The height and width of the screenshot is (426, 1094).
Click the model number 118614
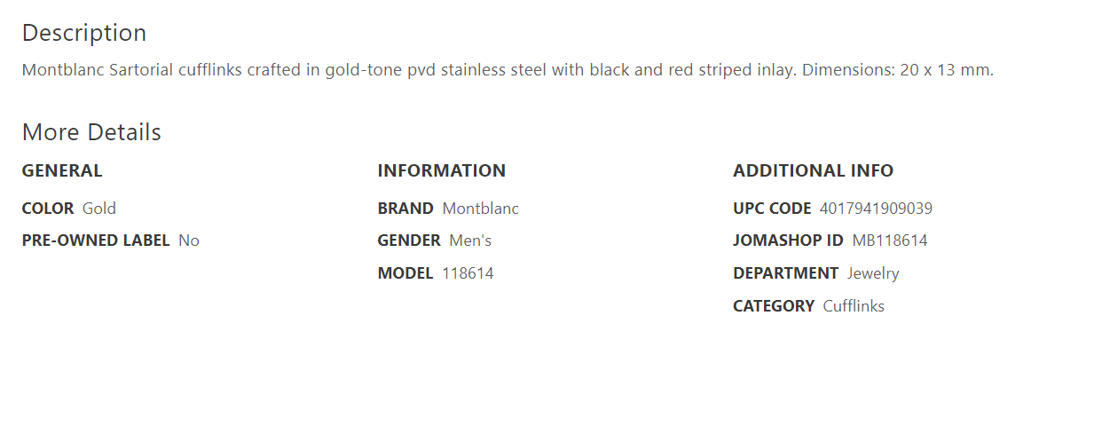tap(468, 273)
